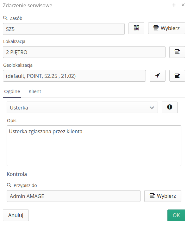Close the Zdarzenie serwisowe dialog
This screenshot has height=225, width=188.
183,5
